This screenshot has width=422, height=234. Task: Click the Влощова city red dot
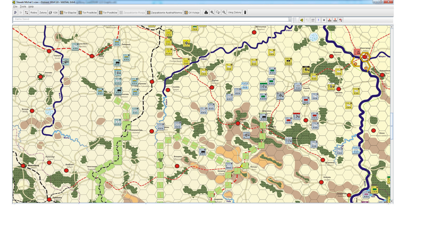point(177,166)
